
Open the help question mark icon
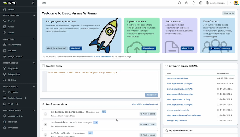187,3
